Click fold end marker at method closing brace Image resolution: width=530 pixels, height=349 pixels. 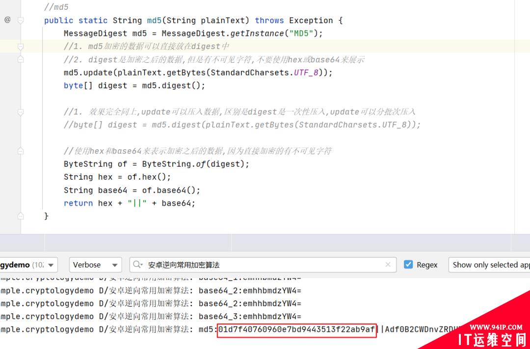[21, 216]
